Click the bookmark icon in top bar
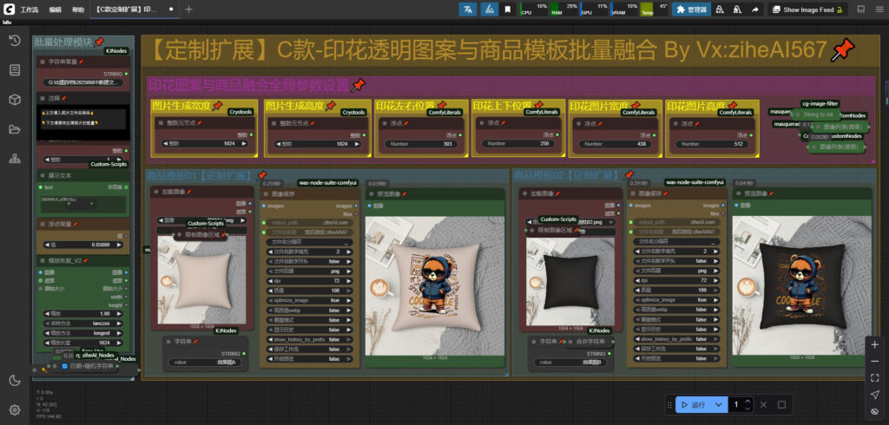Screen dimensions: 889x425 [507, 9]
